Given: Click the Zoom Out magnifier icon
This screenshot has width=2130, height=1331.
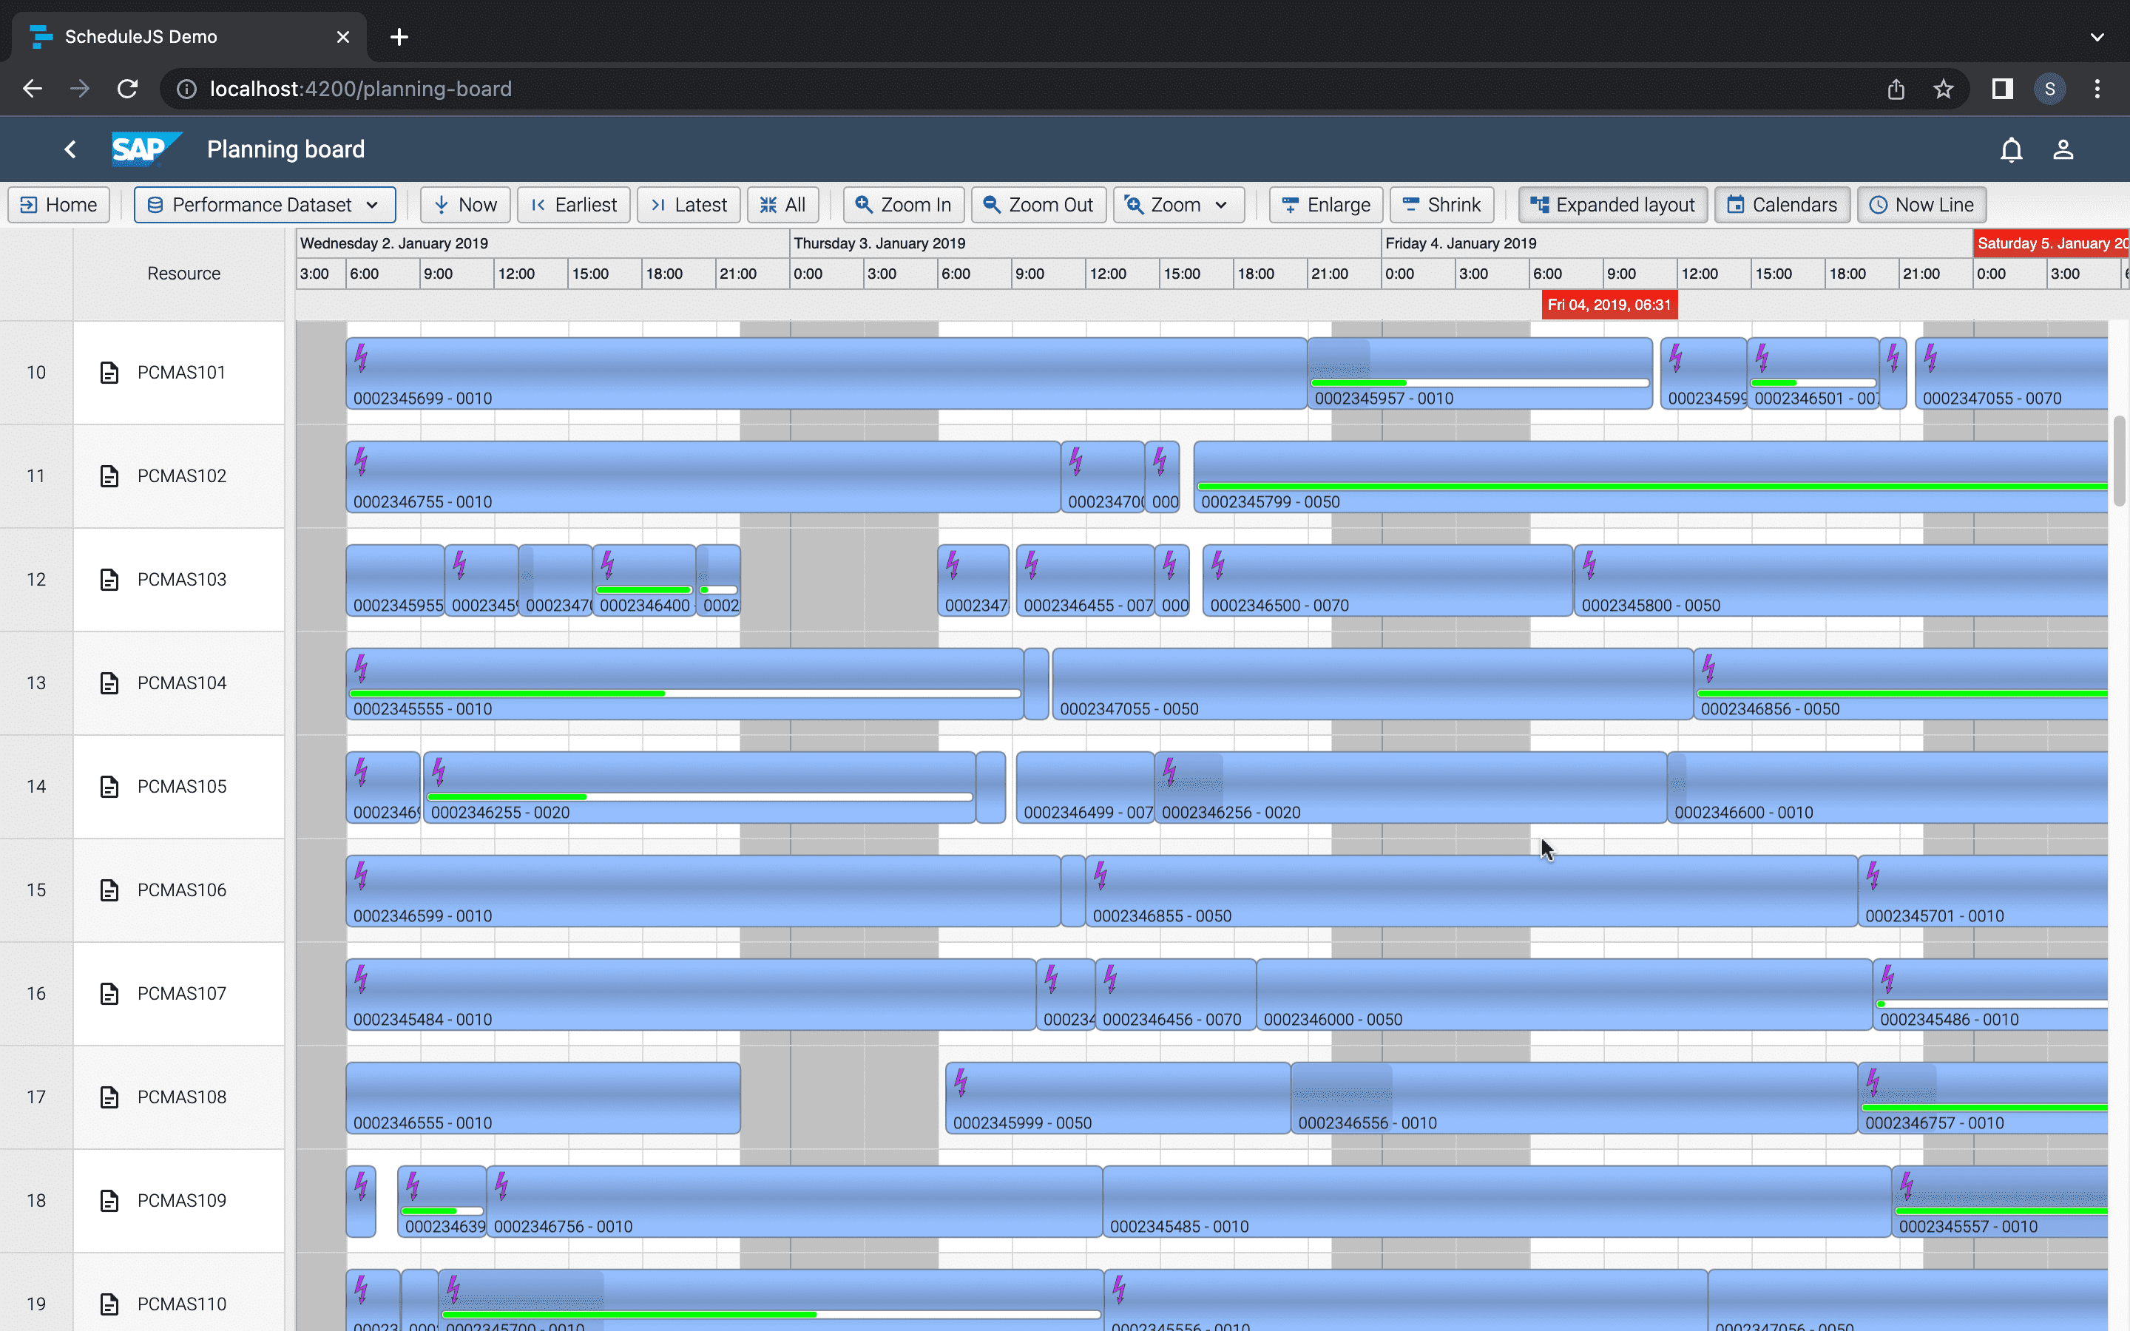Looking at the screenshot, I should pos(991,204).
